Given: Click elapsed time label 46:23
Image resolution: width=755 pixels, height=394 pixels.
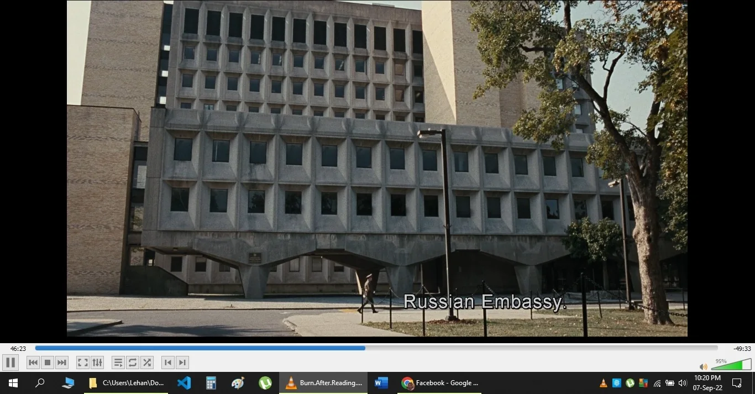Looking at the screenshot, I should point(18,349).
